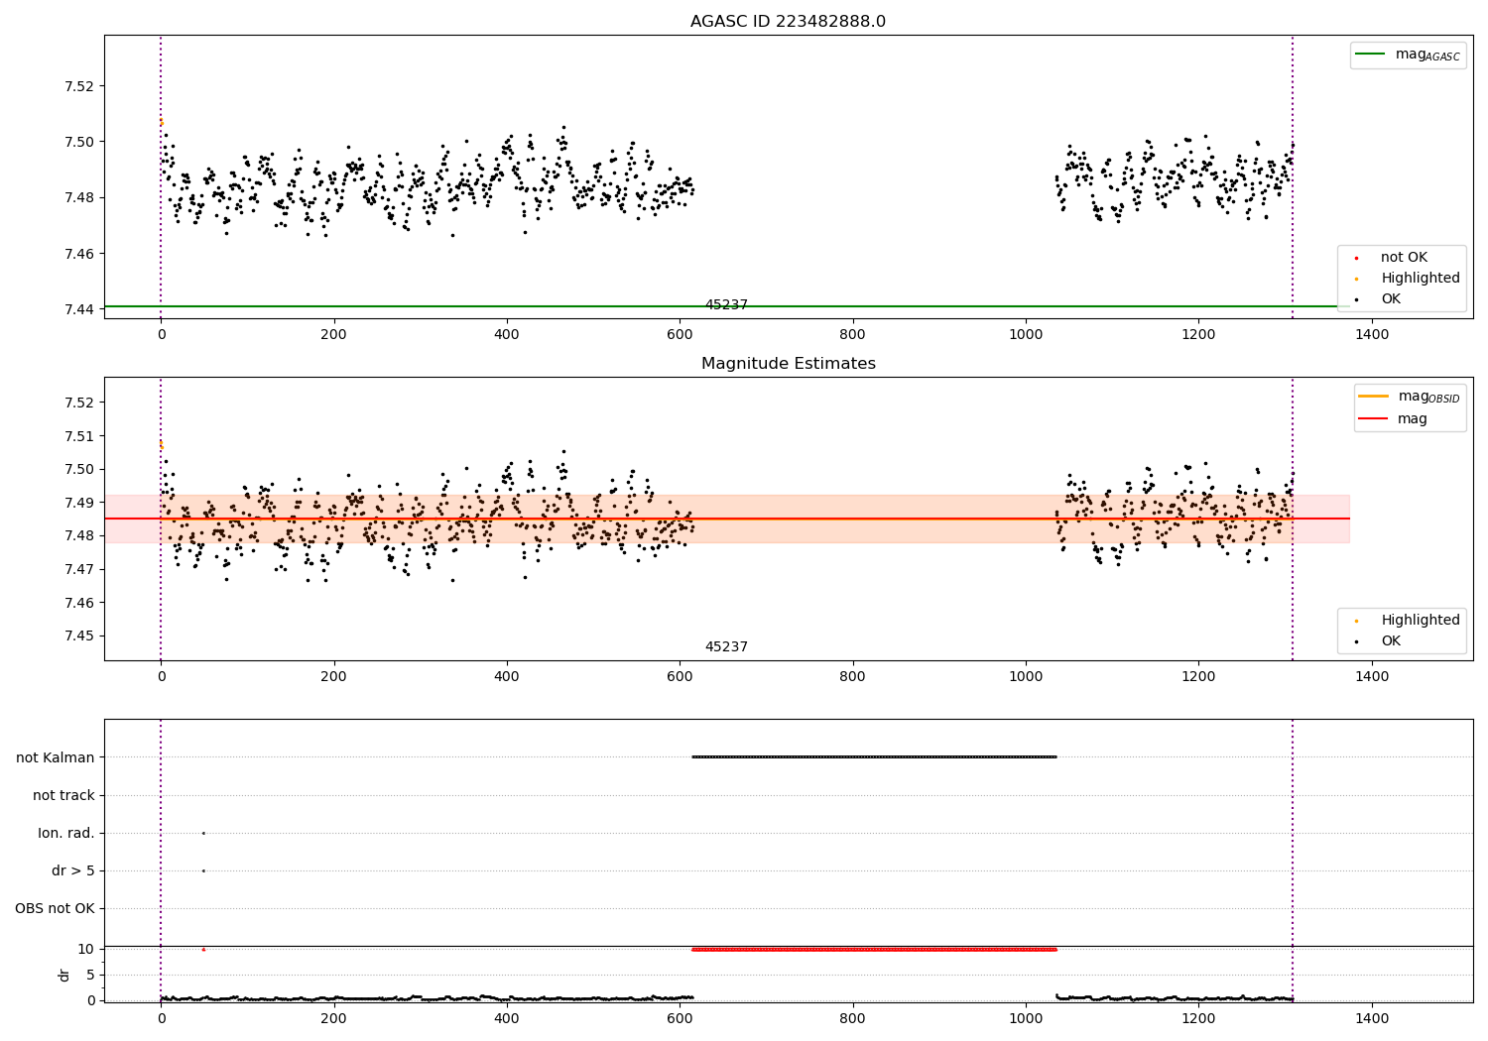Click the 'Ion. rad.' axis label
1488x1041 pixels.
[x=66, y=834]
